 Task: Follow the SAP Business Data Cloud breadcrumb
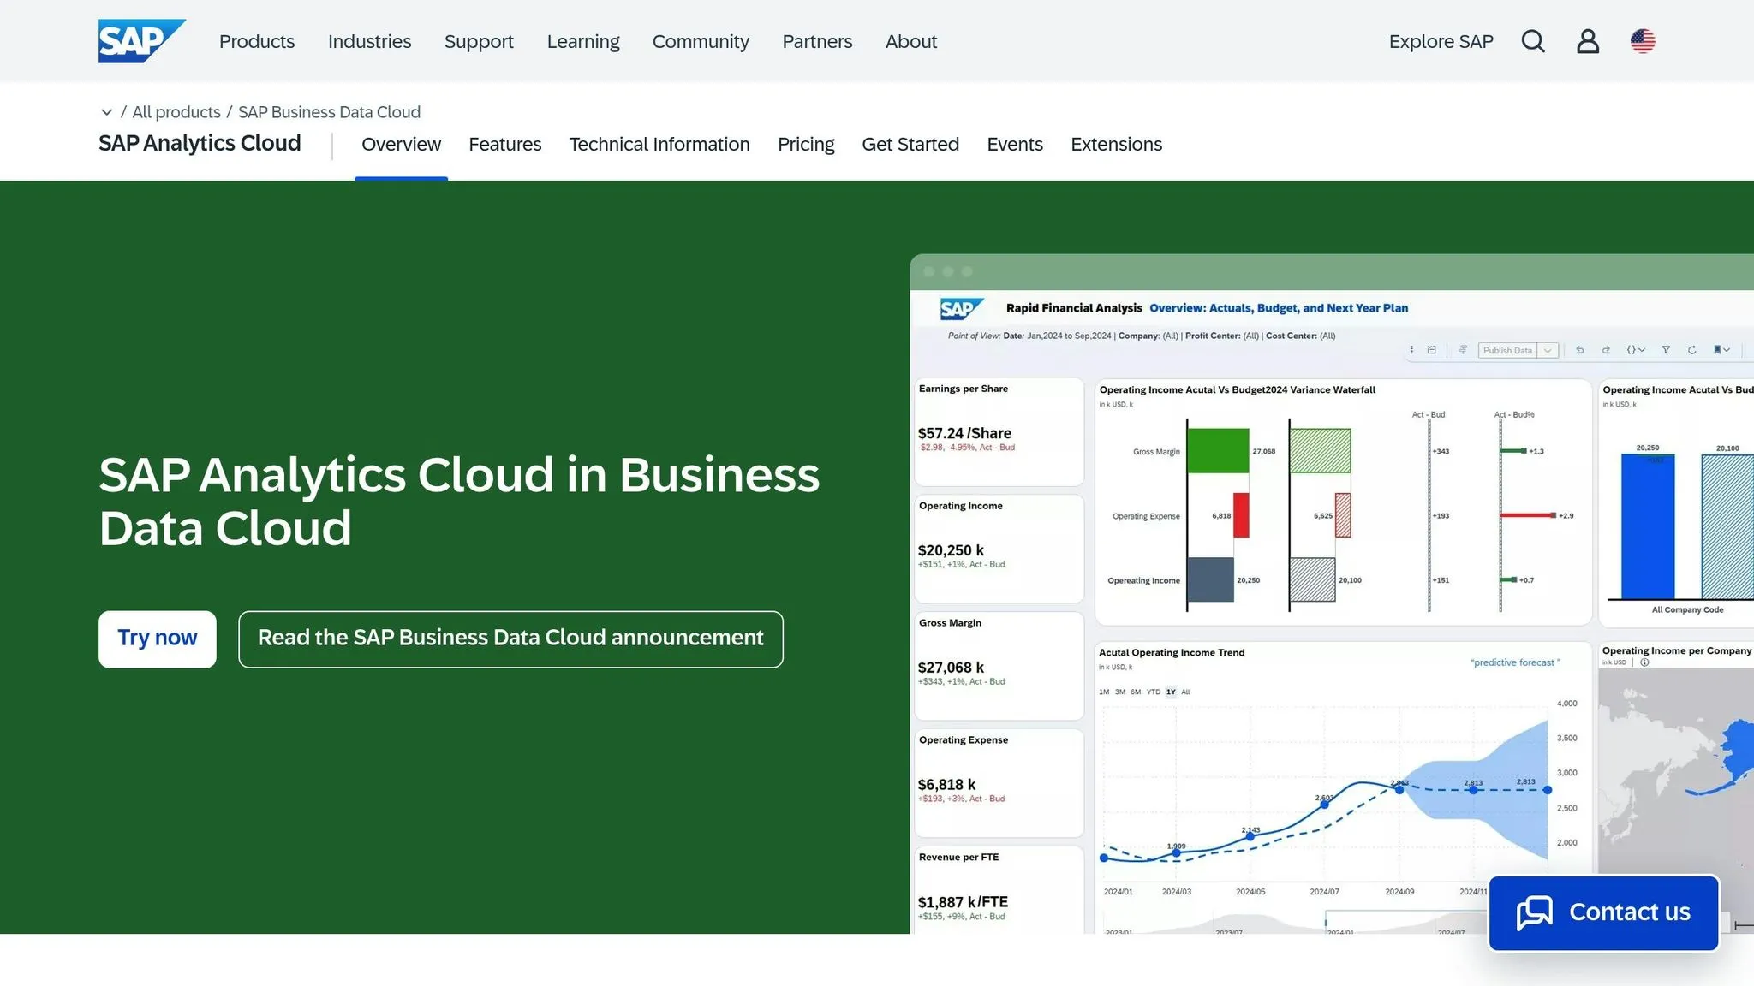(x=329, y=112)
